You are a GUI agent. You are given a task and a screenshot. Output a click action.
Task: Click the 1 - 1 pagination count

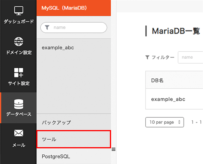click(197, 122)
